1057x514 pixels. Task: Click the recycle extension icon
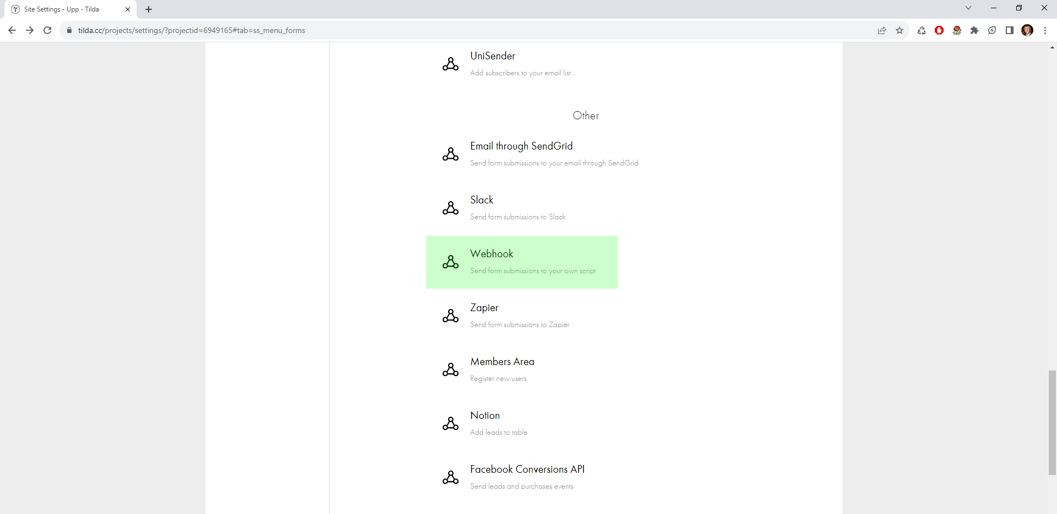(922, 30)
